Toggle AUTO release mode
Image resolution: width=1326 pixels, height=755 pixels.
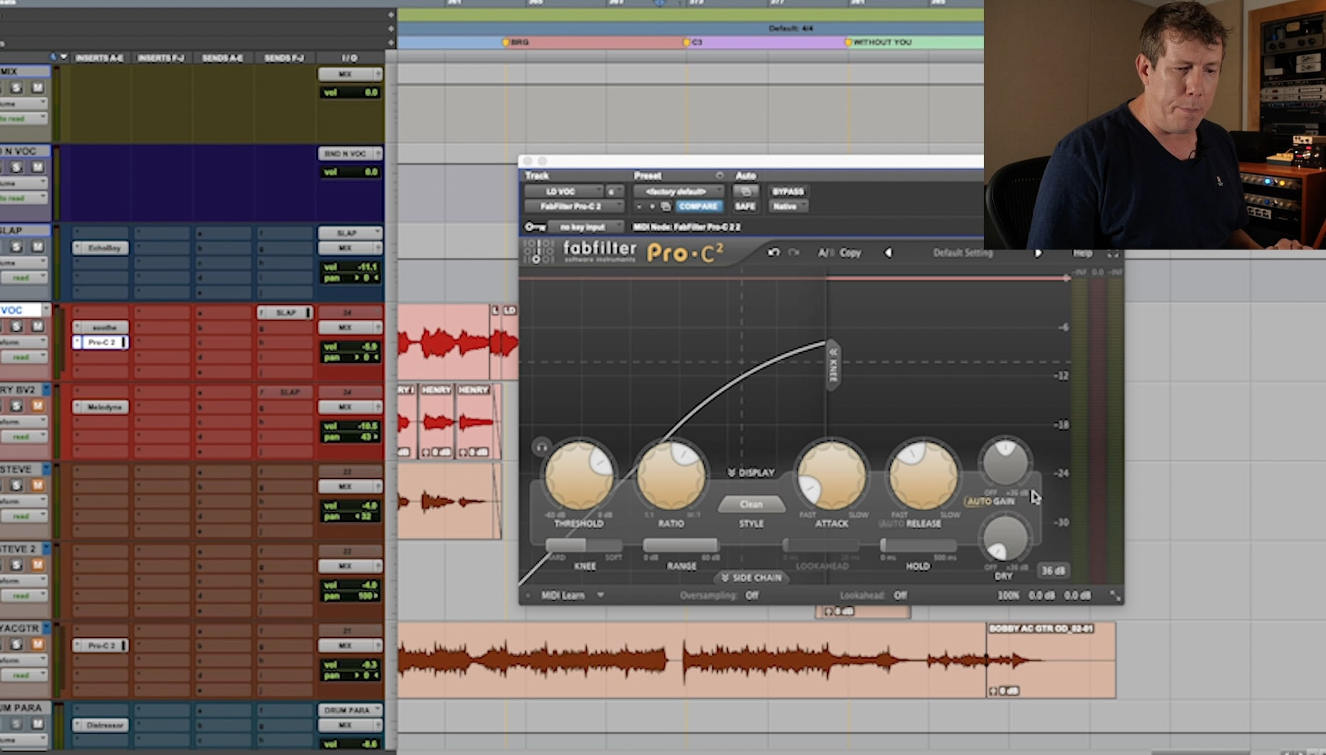click(x=891, y=523)
